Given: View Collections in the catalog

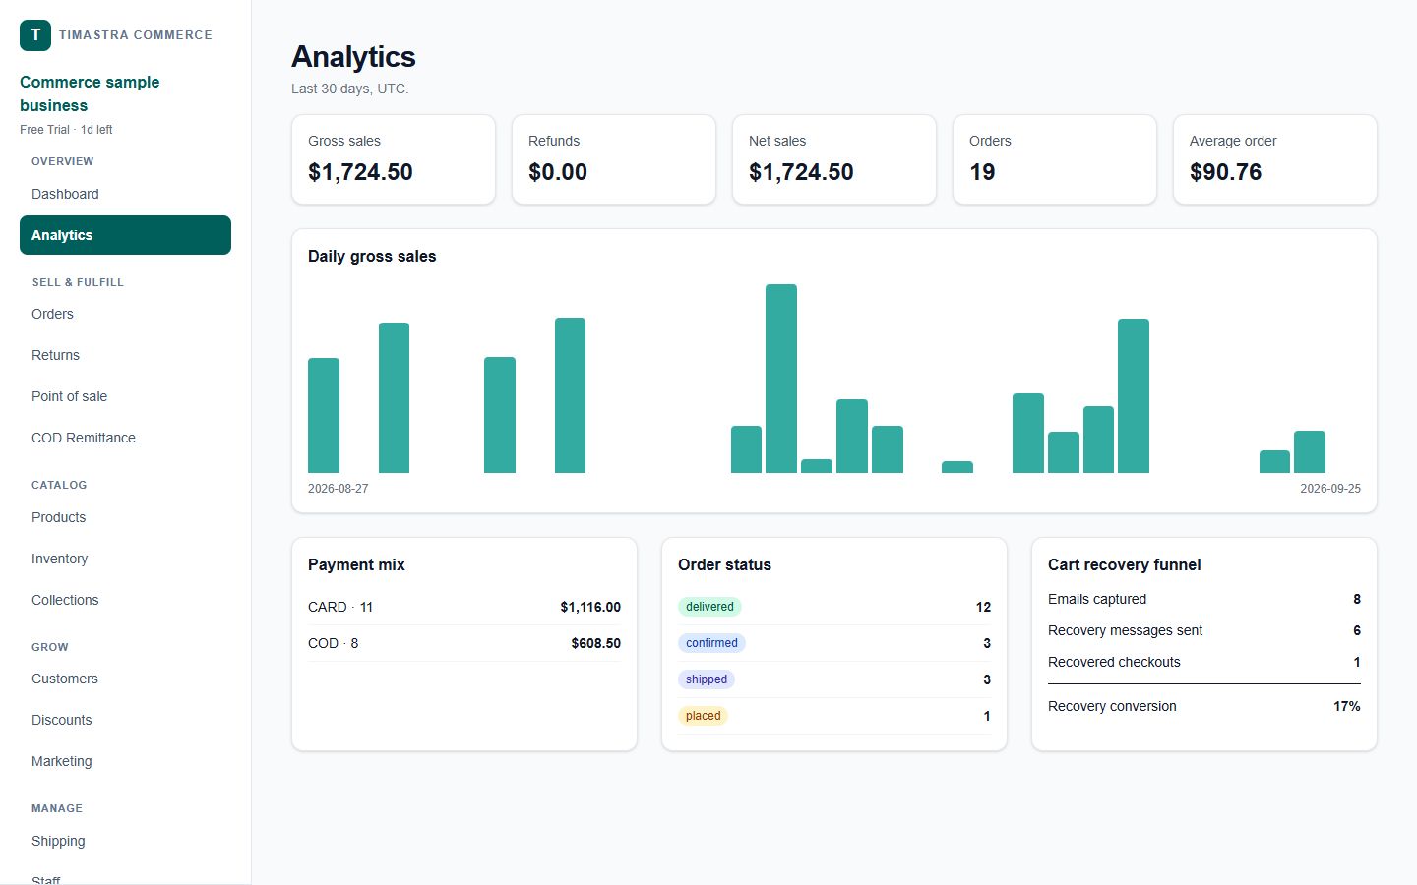Looking at the screenshot, I should coord(125,600).
